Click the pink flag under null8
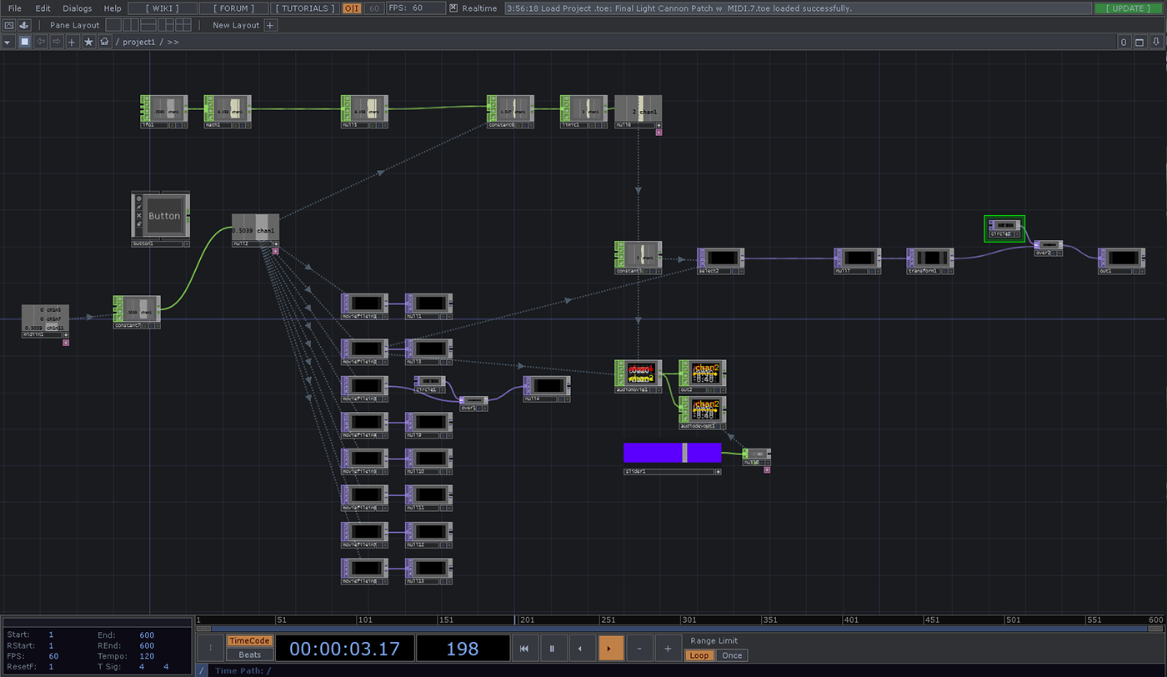The width and height of the screenshot is (1167, 677). point(767,469)
